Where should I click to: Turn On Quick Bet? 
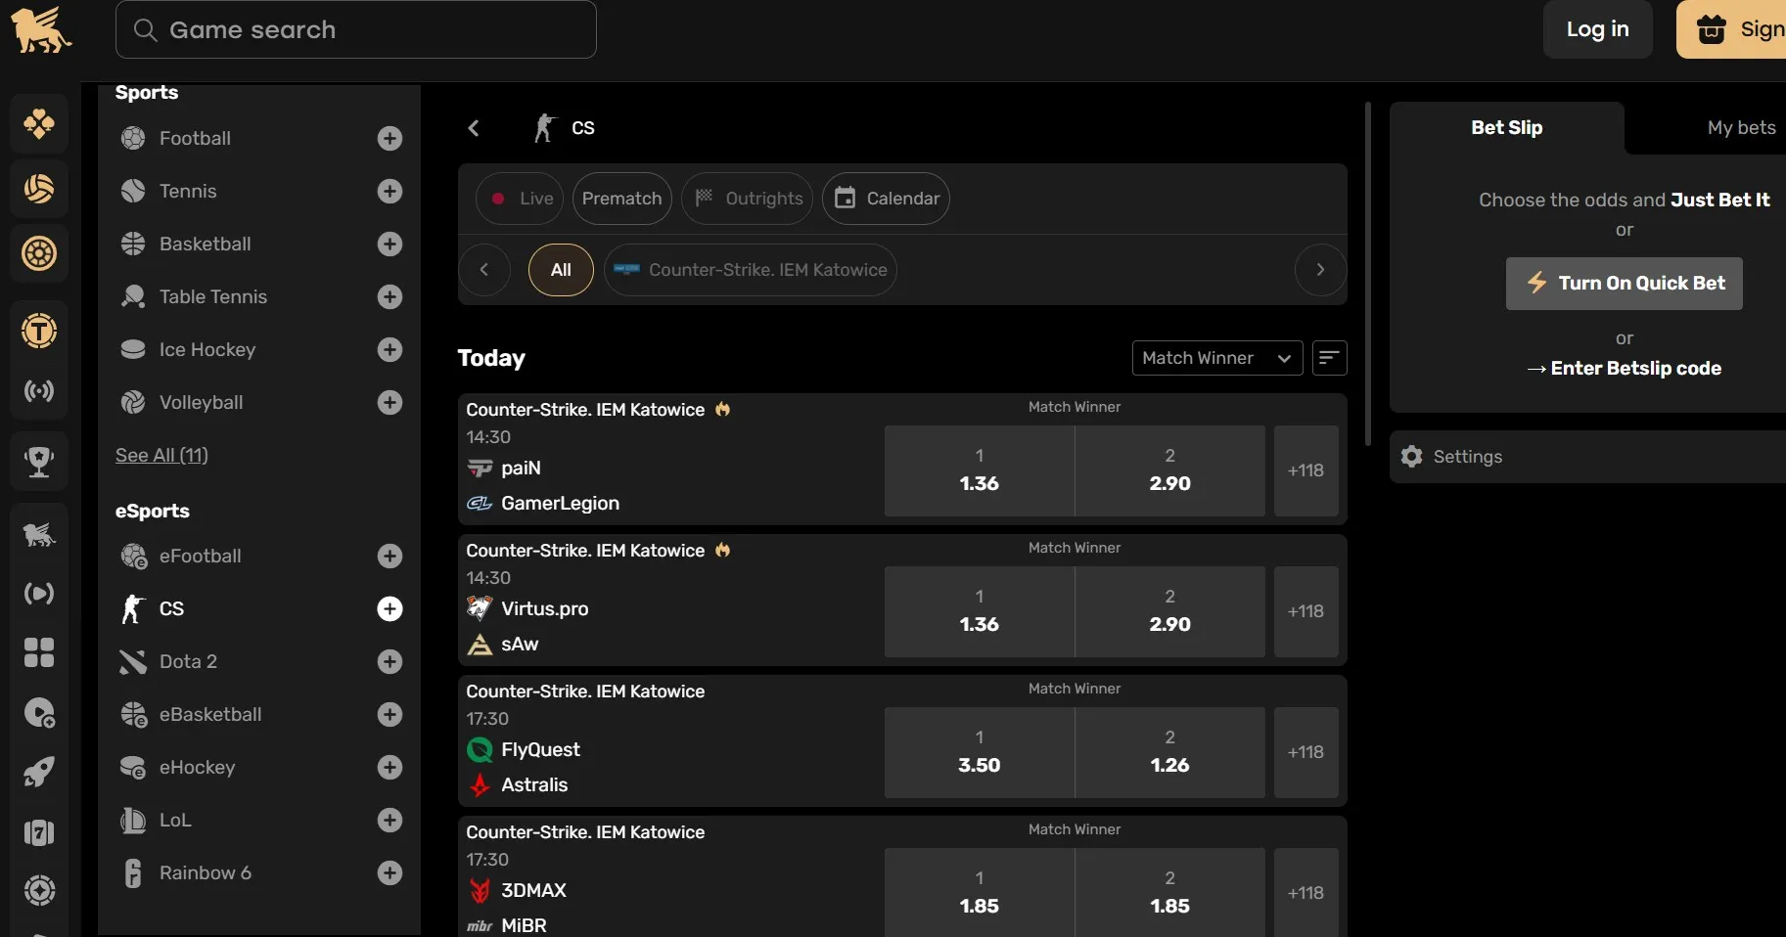(x=1624, y=284)
